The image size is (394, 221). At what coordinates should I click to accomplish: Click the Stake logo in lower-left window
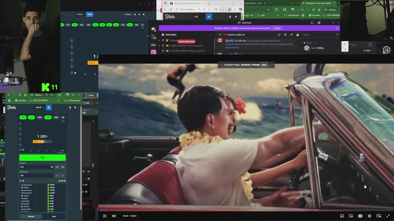pyautogui.click(x=12, y=107)
